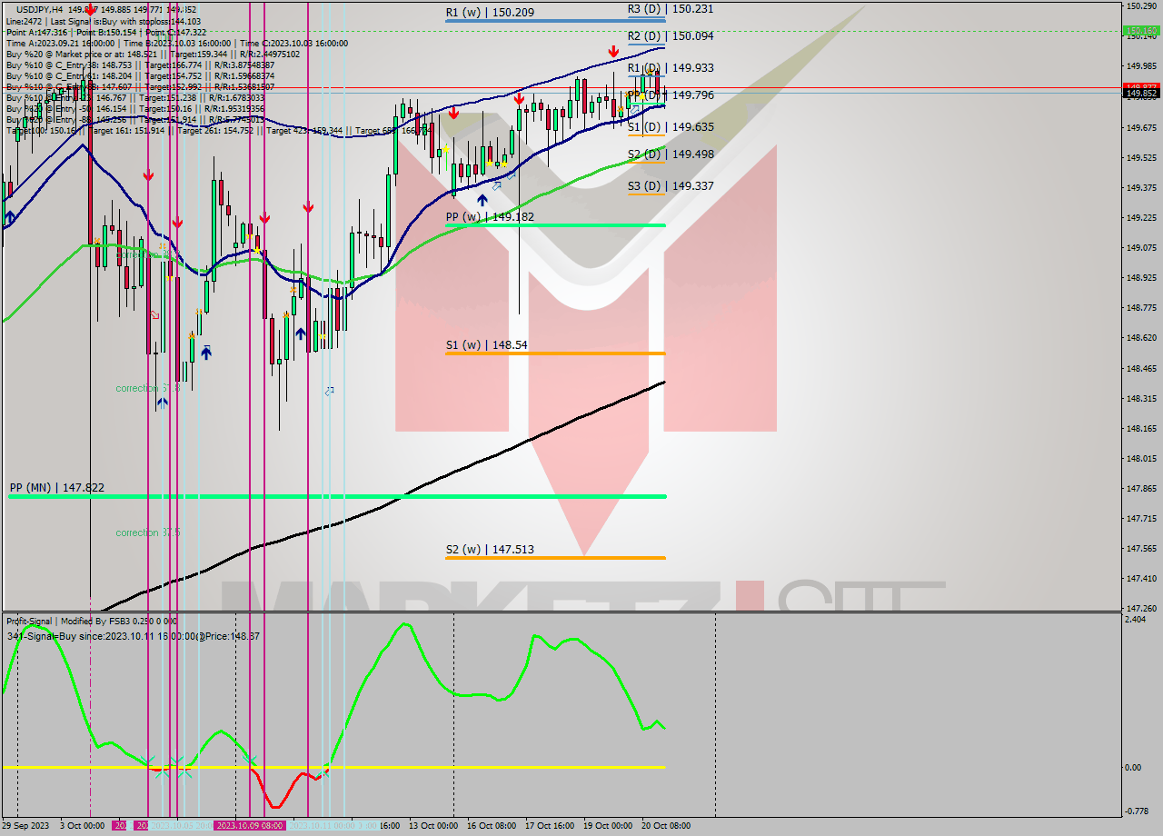Click the 3 Oct 00:00 date label
The height and width of the screenshot is (836, 1163).
[x=82, y=826]
